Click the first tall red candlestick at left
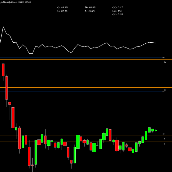 (3, 69)
